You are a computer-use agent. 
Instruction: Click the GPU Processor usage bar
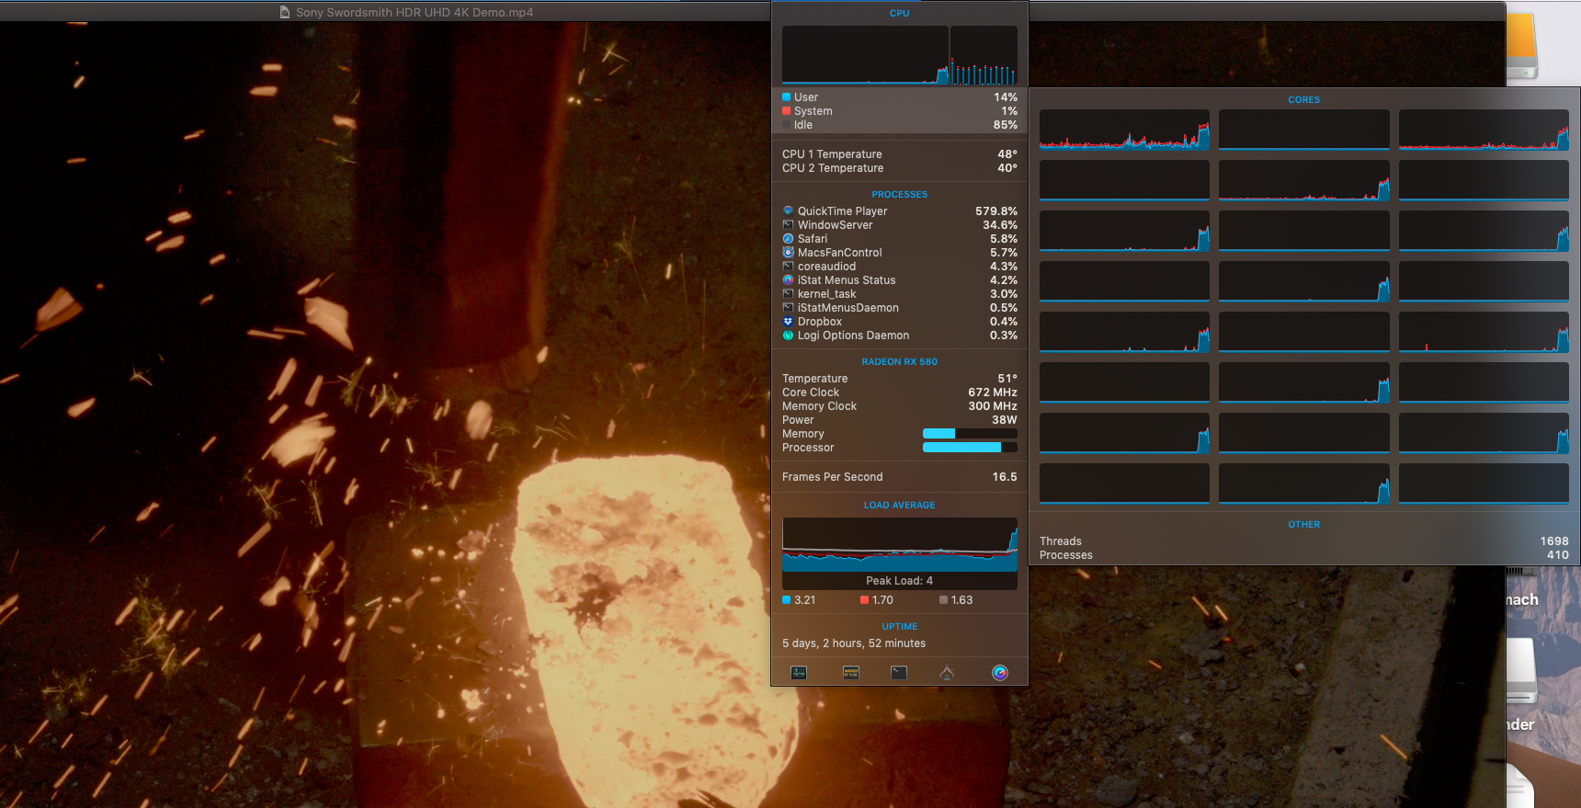click(x=969, y=448)
